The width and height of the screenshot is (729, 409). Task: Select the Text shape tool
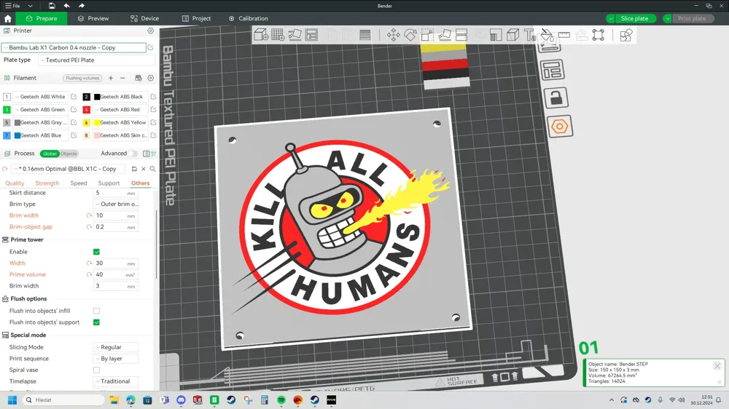pyautogui.click(x=529, y=35)
